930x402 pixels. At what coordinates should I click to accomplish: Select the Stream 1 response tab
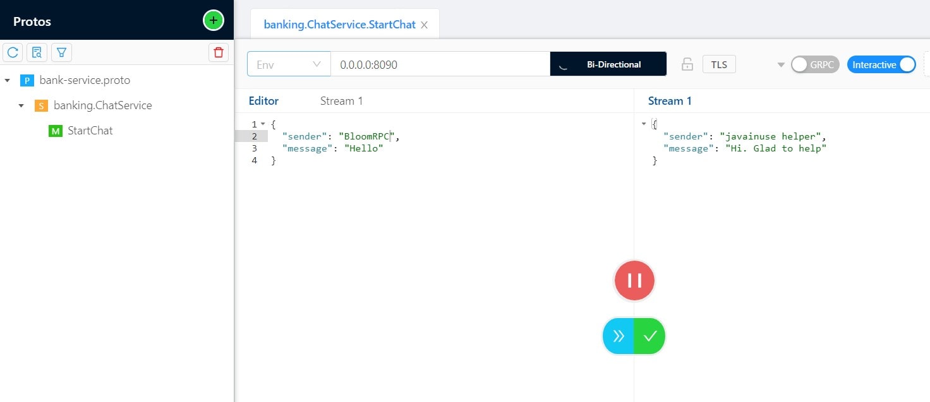coord(670,101)
